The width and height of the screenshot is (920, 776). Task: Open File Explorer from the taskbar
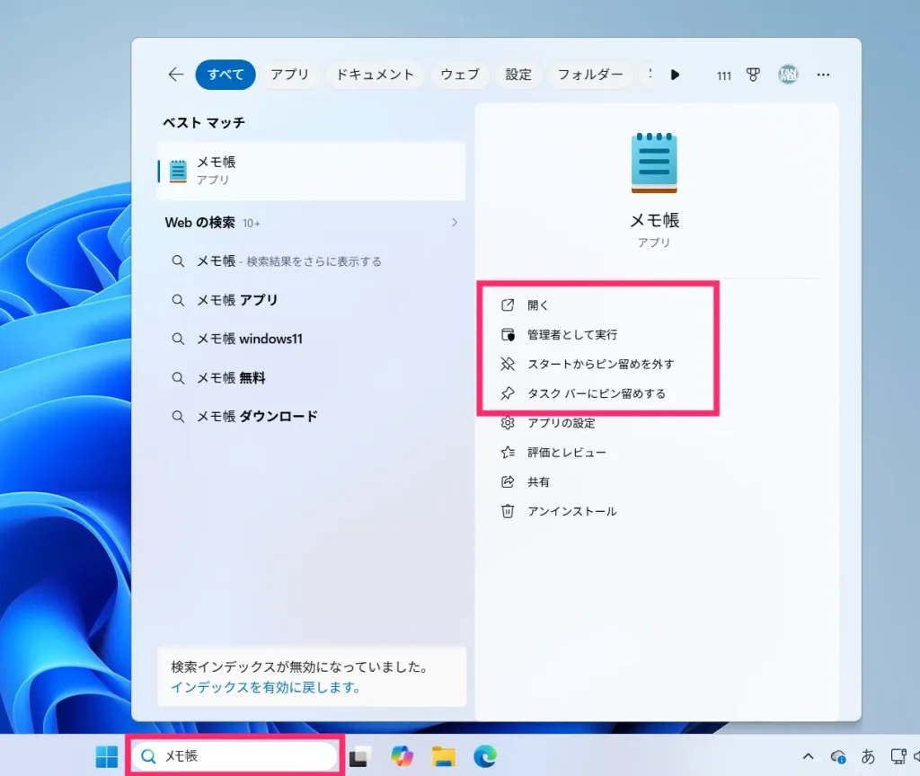(x=444, y=756)
